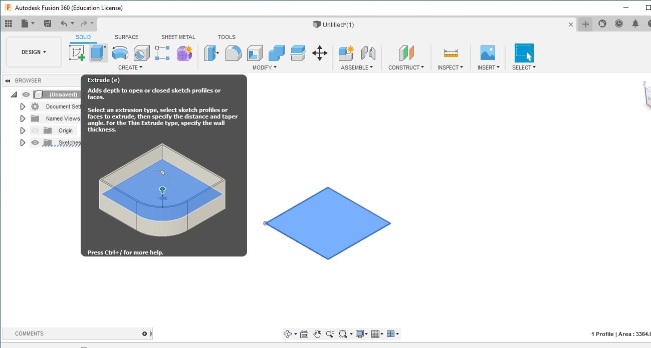Open the SELECT dropdown menu
Image resolution: width=651 pixels, height=348 pixels.
pos(524,67)
